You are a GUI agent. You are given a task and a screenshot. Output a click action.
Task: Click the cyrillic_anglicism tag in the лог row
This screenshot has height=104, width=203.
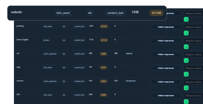(50, 54)
